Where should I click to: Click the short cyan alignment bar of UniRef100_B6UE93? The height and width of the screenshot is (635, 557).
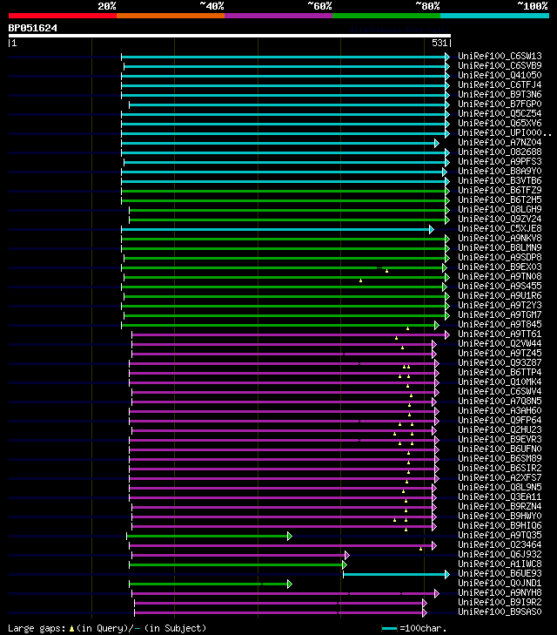coord(394,574)
